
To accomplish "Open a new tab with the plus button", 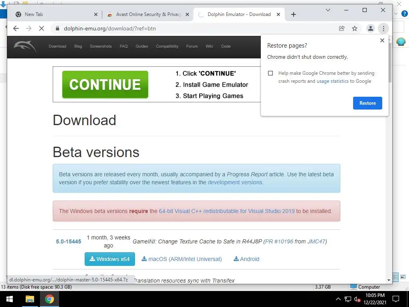I will click(294, 14).
